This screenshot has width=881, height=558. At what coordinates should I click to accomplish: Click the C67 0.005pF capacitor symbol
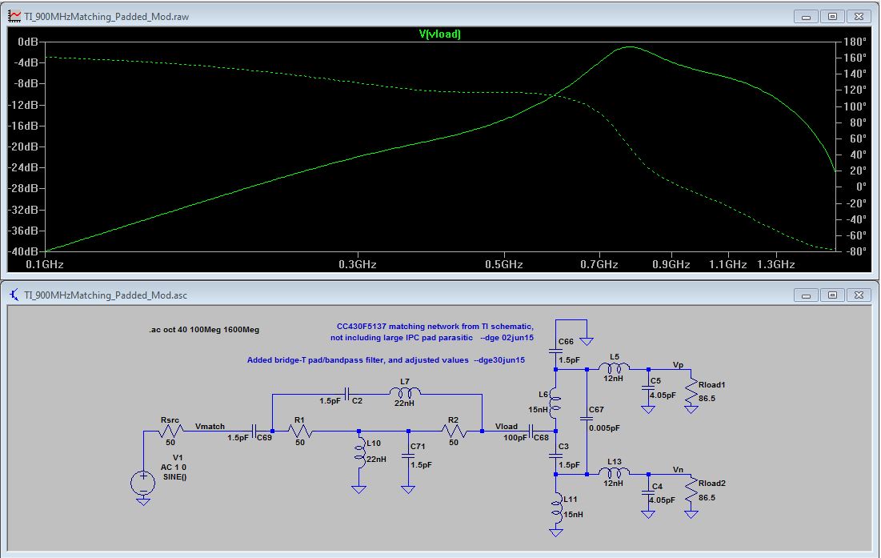coord(587,419)
